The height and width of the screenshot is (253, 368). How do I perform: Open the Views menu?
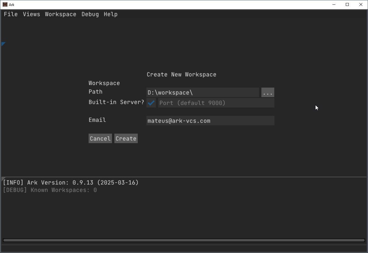(x=31, y=14)
